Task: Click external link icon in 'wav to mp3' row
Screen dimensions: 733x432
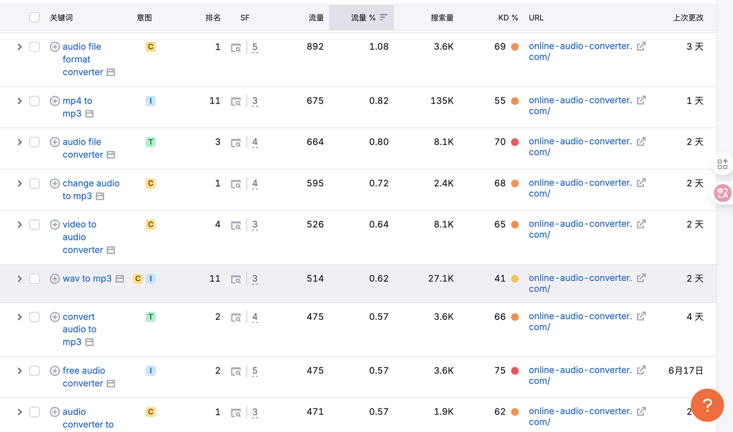Action: (x=641, y=278)
